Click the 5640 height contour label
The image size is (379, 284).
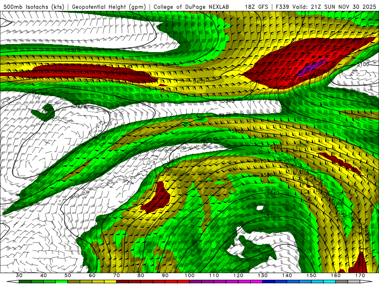coord(273,193)
